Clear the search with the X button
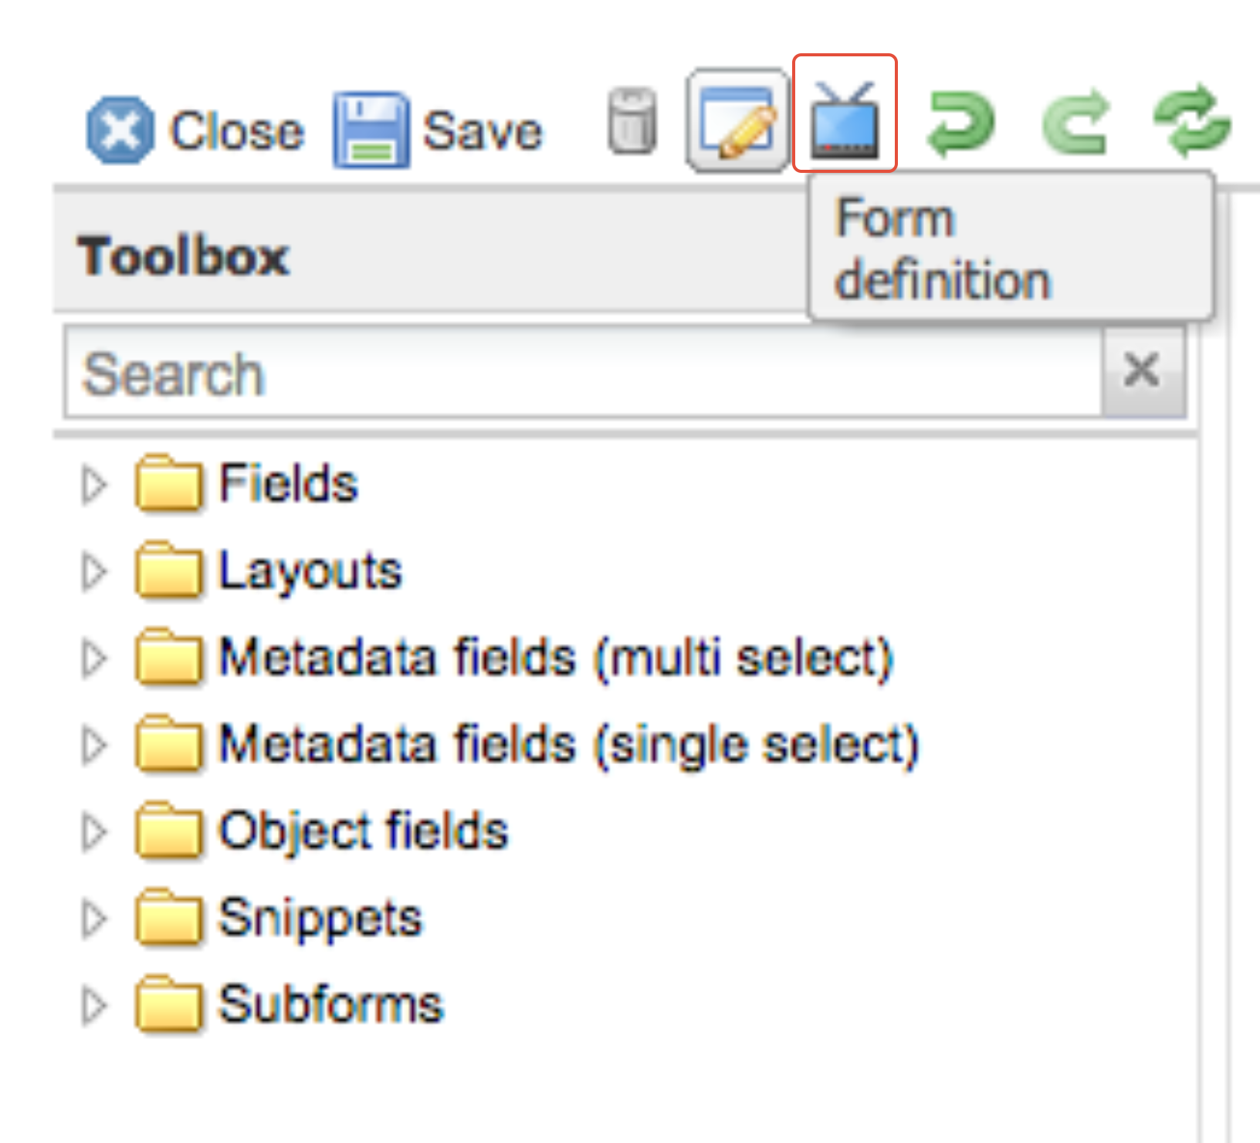The width and height of the screenshot is (1260, 1143). [x=1142, y=371]
